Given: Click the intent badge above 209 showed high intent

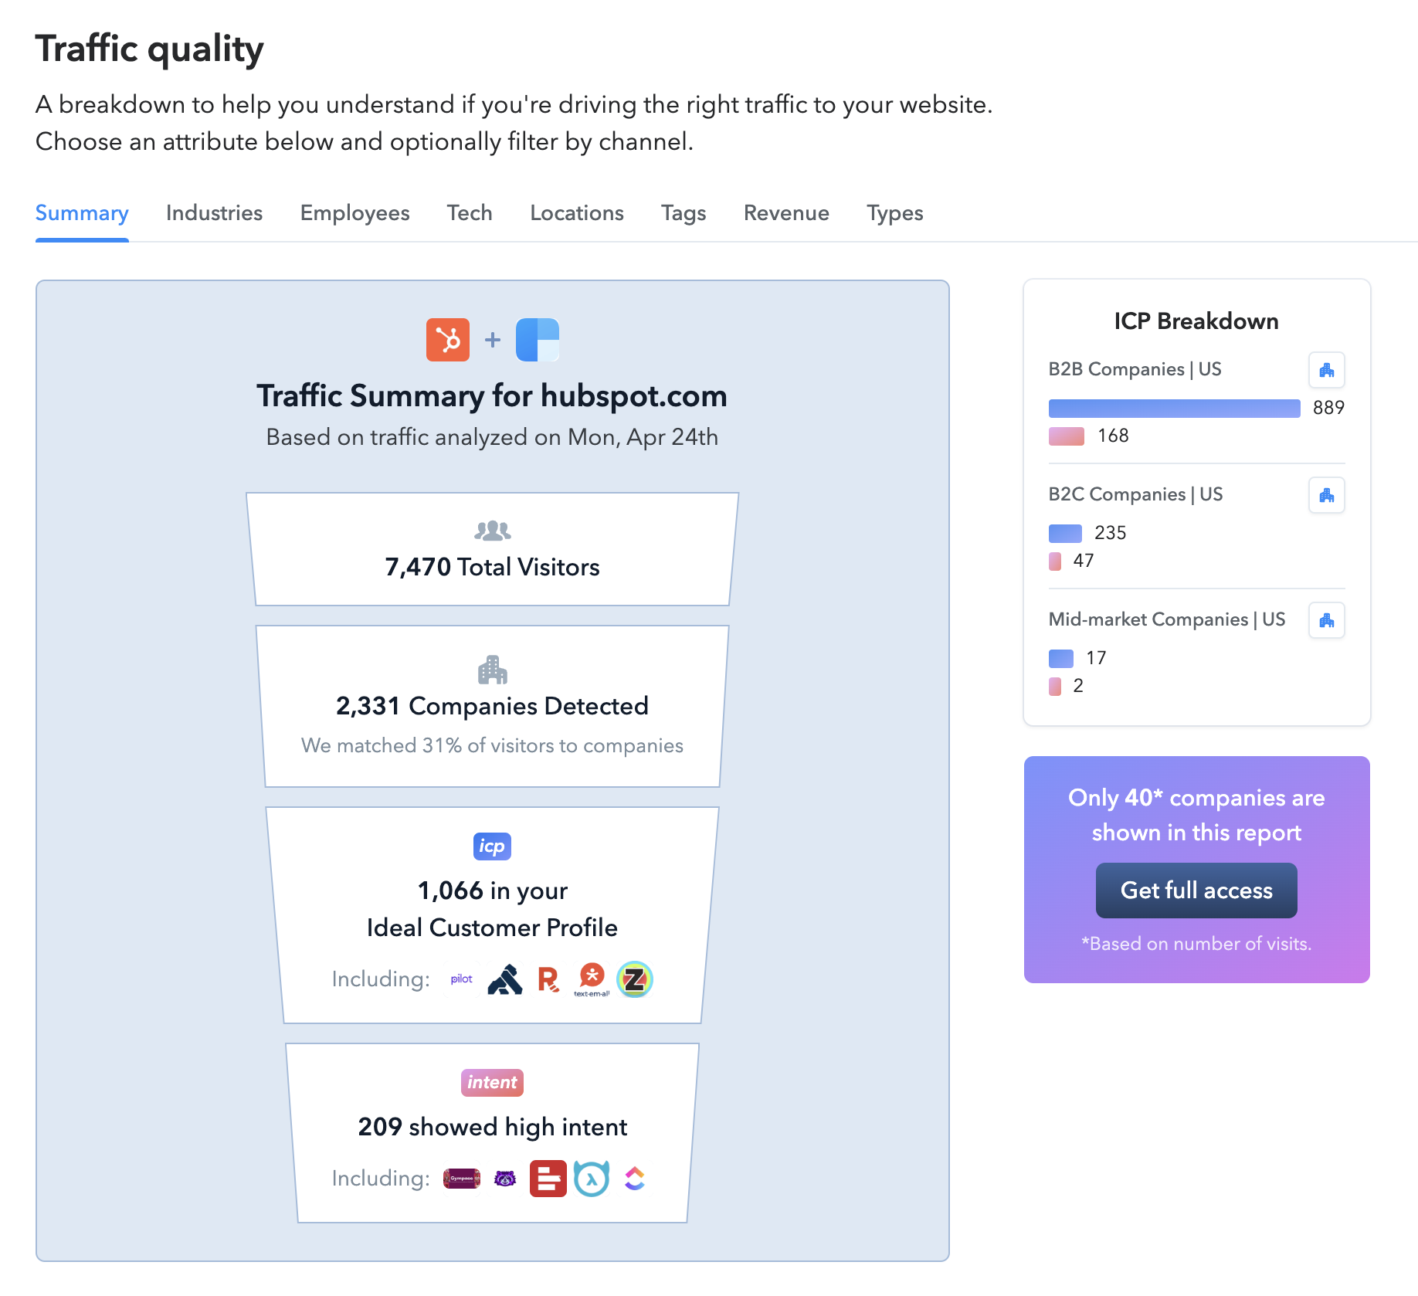Looking at the screenshot, I should 492,1082.
